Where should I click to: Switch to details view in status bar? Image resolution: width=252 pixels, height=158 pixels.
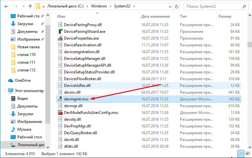pos(241,153)
